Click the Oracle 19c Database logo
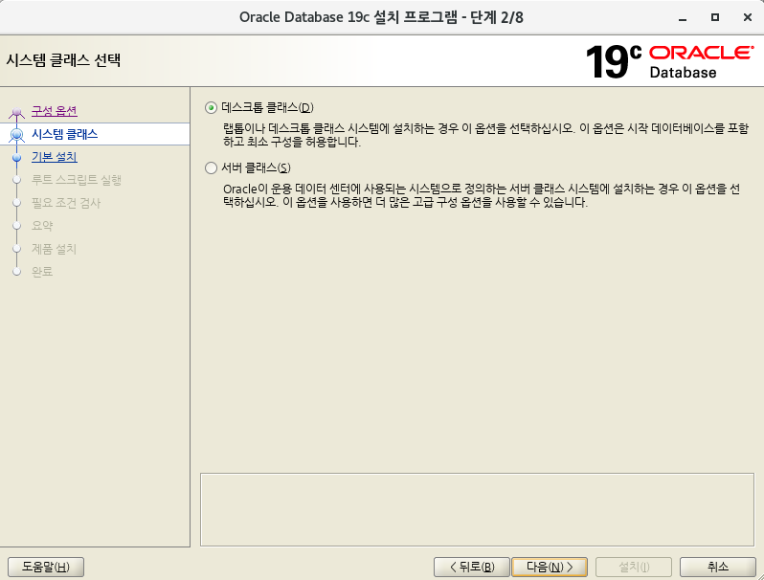Image resolution: width=764 pixels, height=580 pixels. [x=670, y=61]
